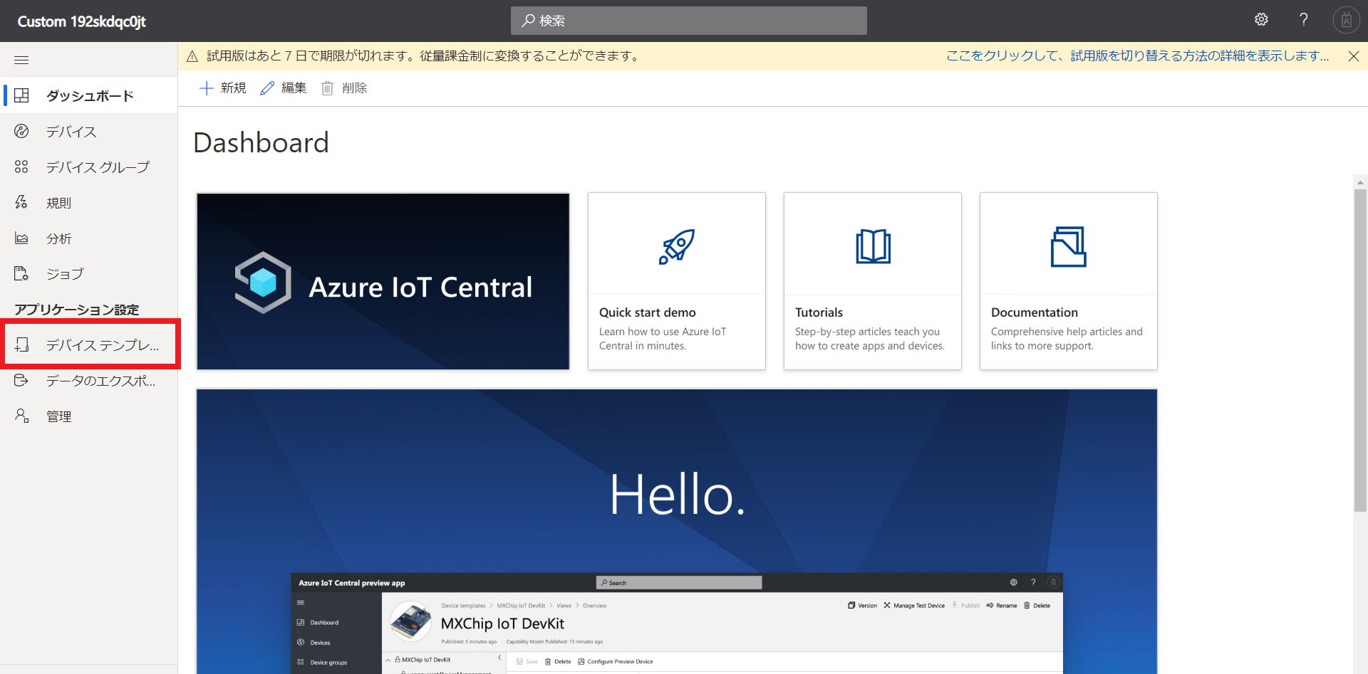Click the デバイス devices icon
Viewport: 1368px width, 674px height.
tap(21, 131)
